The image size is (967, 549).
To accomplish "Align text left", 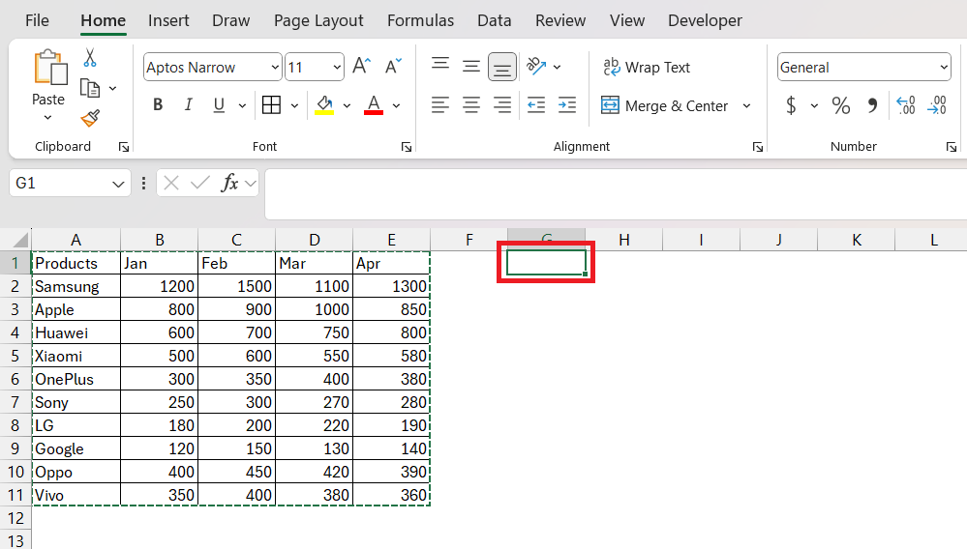I will [x=440, y=105].
